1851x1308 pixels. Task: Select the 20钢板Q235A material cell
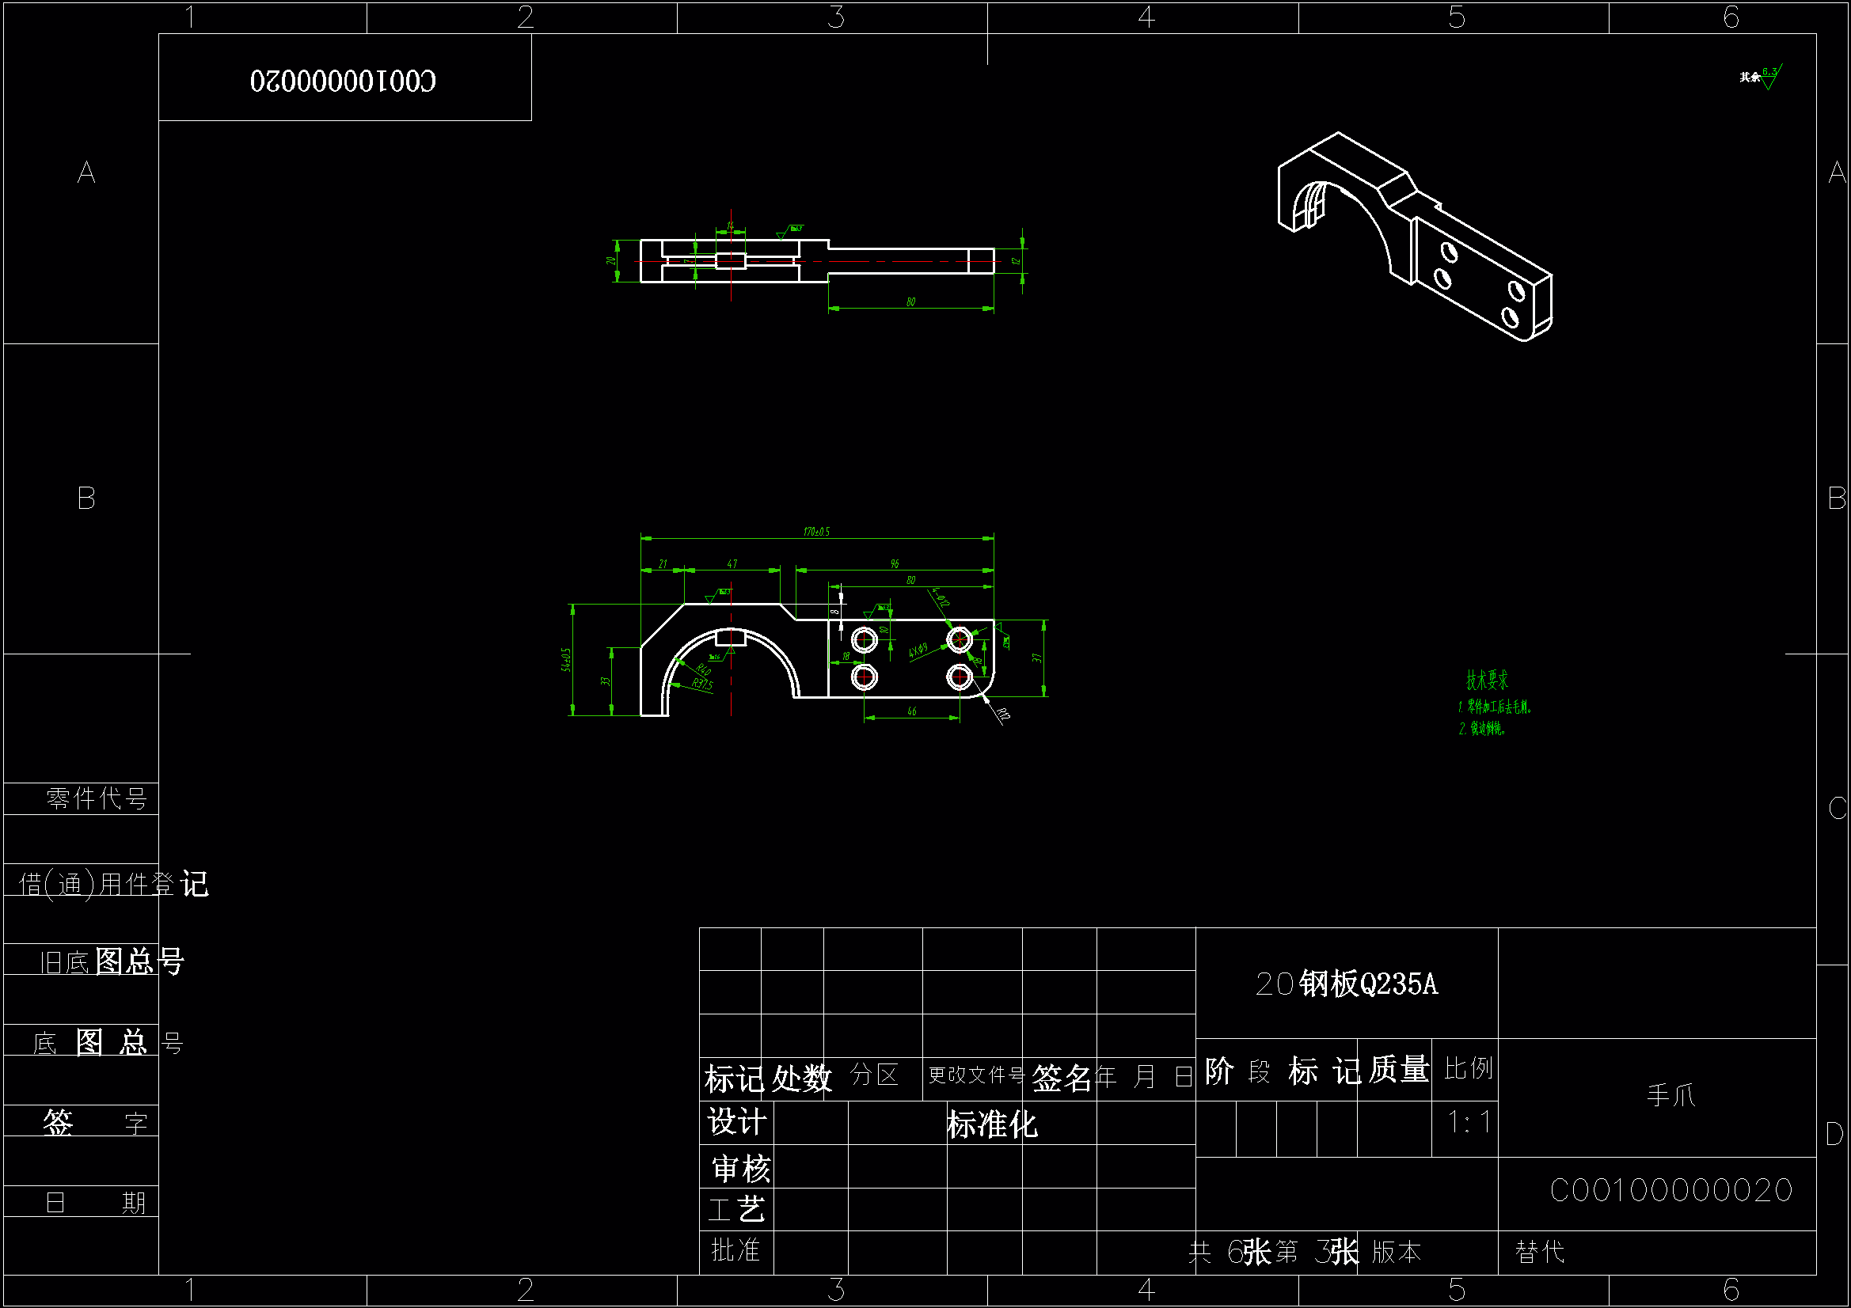coord(1347,984)
